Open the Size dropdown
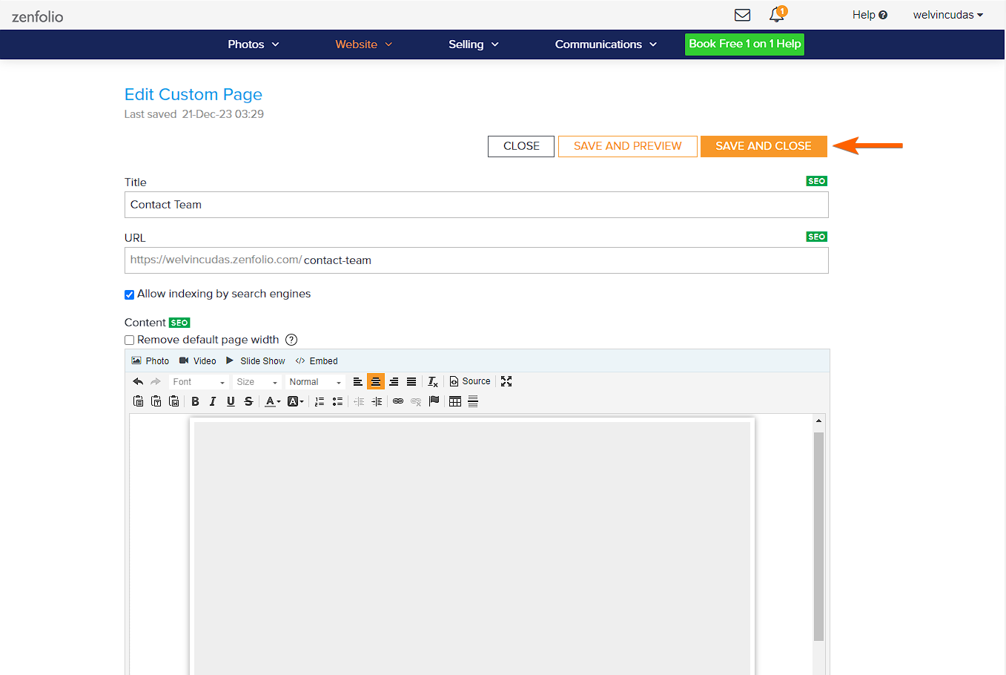 coord(257,382)
